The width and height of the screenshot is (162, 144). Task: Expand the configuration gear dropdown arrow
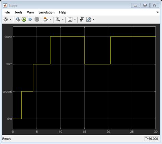pyautogui.click(x=11, y=19)
